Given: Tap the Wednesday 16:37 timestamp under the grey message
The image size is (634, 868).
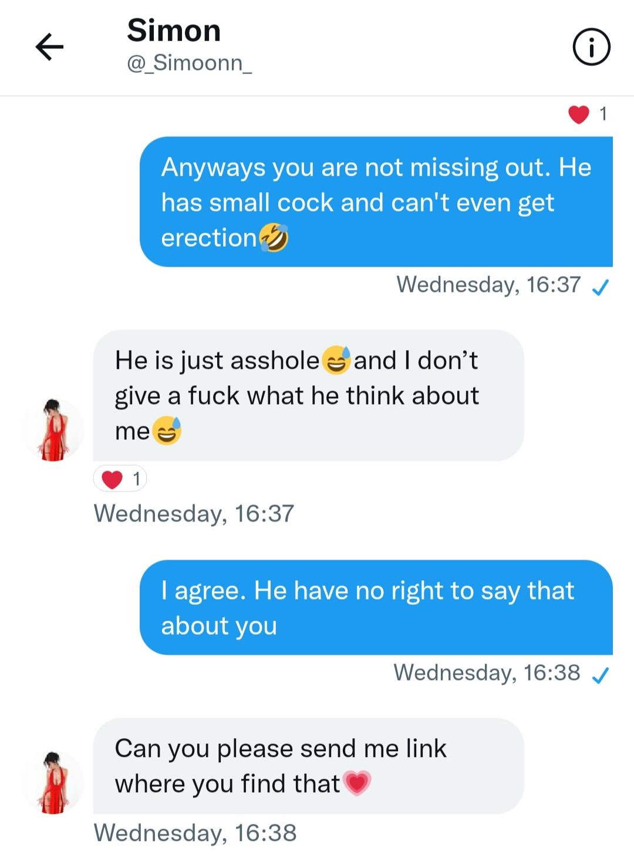Looking at the screenshot, I should coord(194,514).
